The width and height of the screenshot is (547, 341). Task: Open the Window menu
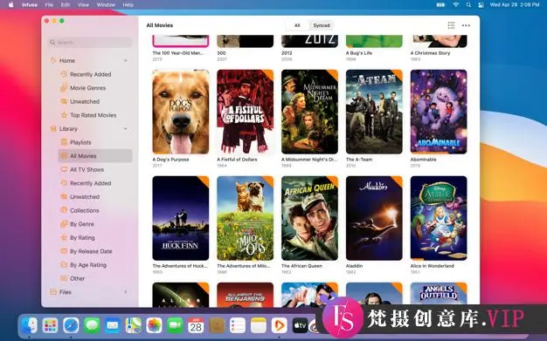(106, 5)
